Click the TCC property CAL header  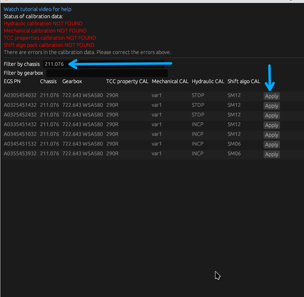click(127, 81)
